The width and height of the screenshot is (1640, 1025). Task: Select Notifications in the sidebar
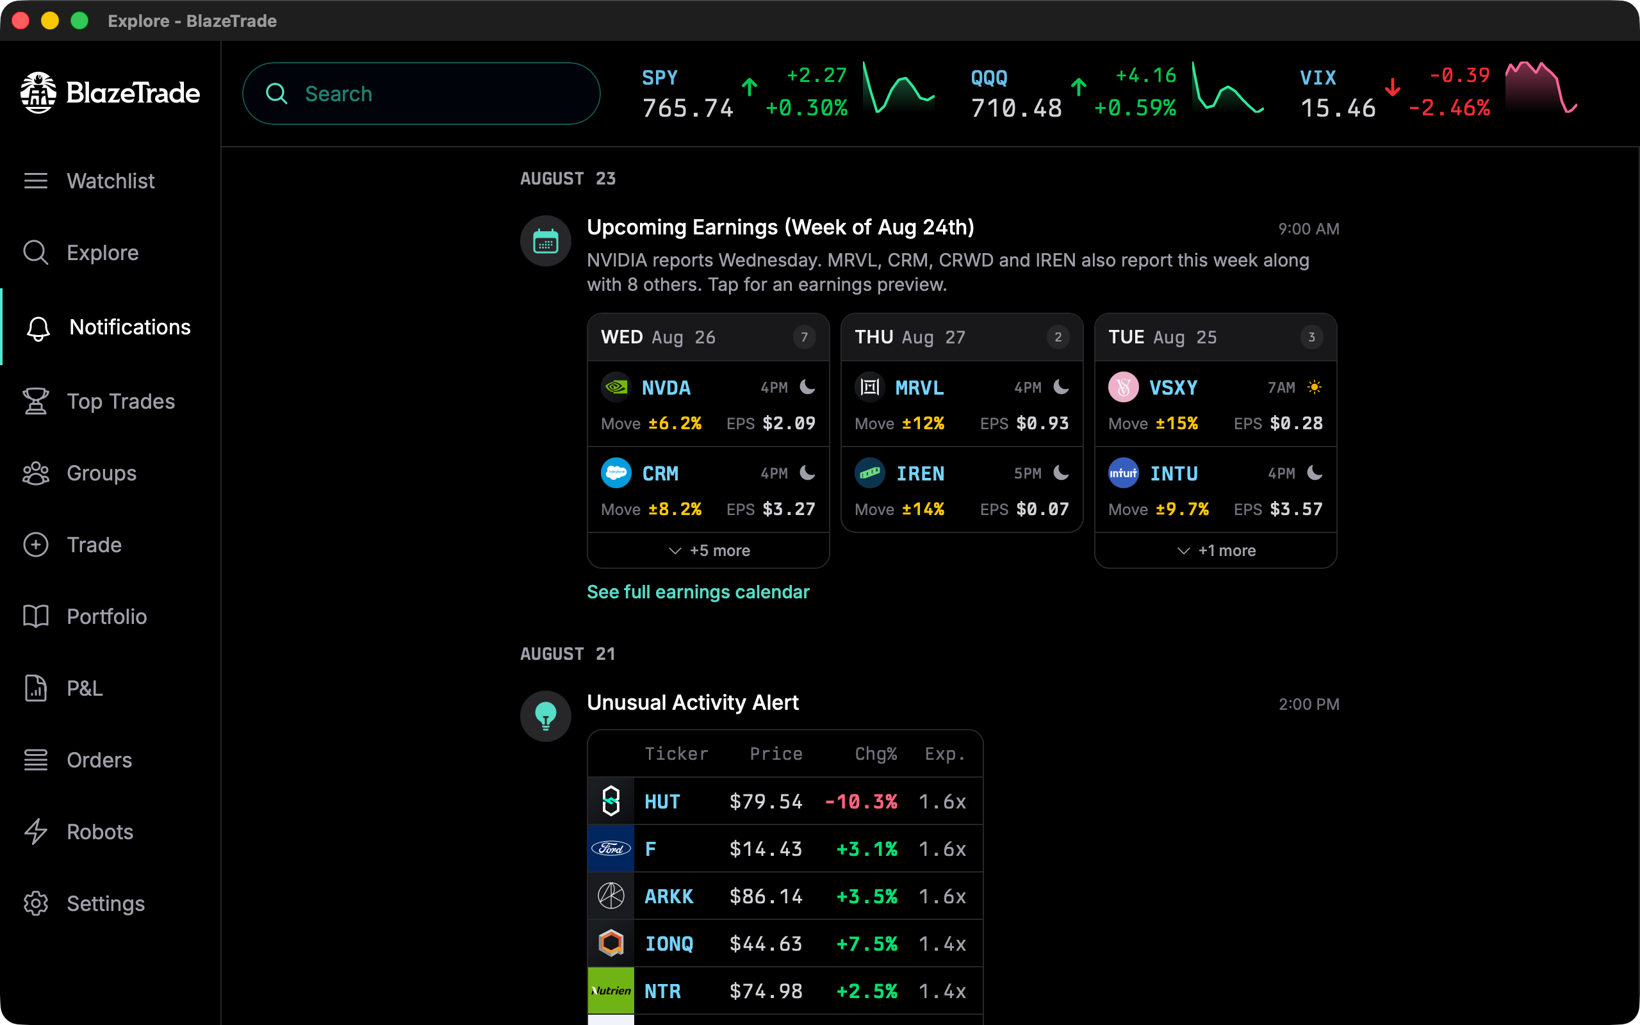click(130, 327)
